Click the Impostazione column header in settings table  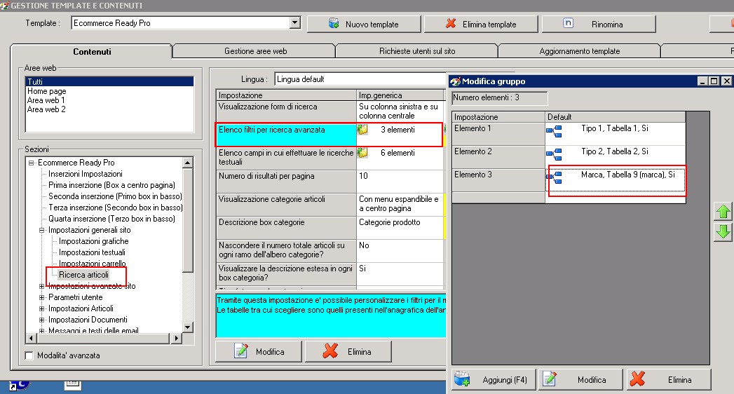pyautogui.click(x=287, y=95)
